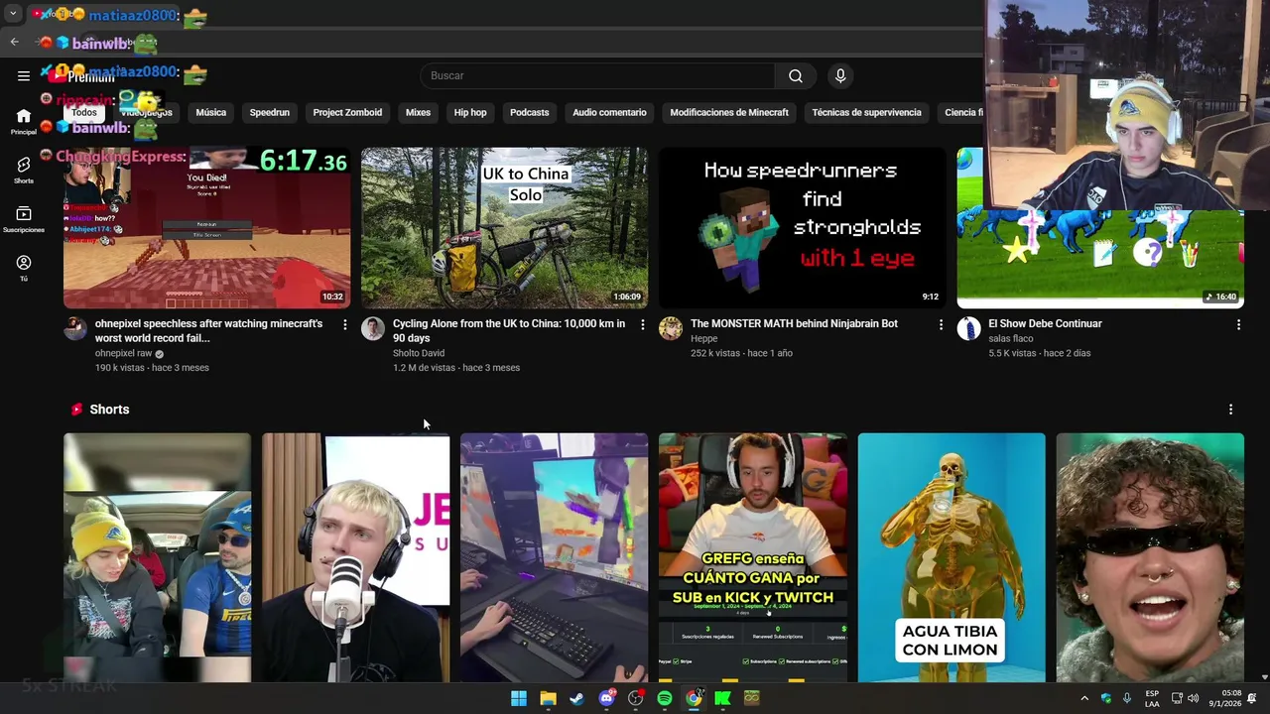The image size is (1270, 714).
Task: Select the Audio comentario filter chip
Action: pyautogui.click(x=609, y=112)
